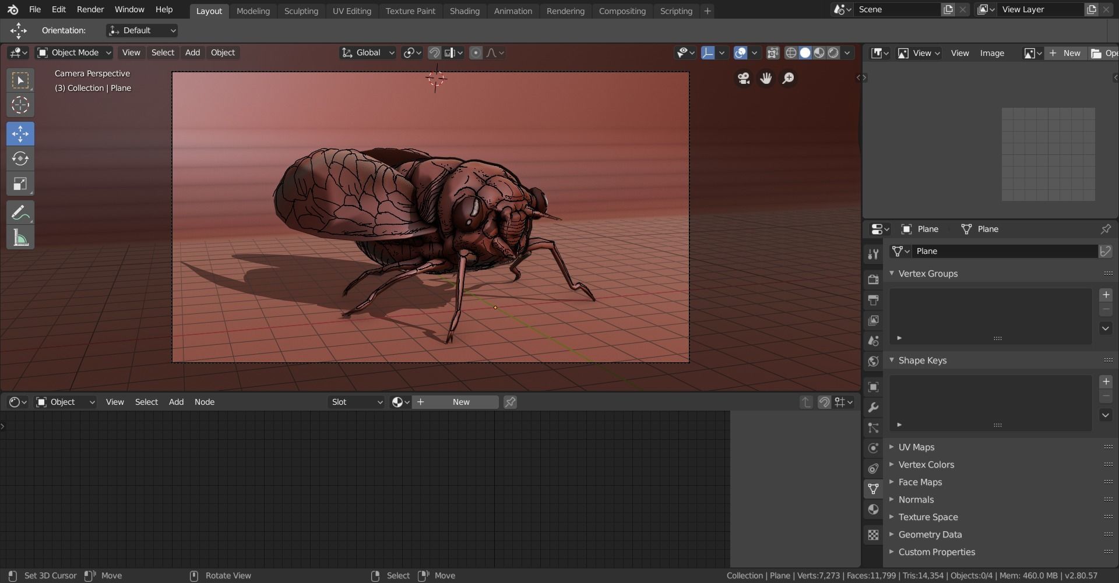The width and height of the screenshot is (1119, 583).
Task: Open shader type Object dropdown
Action: pyautogui.click(x=65, y=402)
